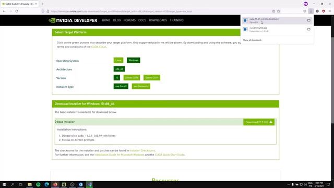Click the purple private browsing mask icon
Viewport: 334px width, 188px height.
(x=306, y=4)
